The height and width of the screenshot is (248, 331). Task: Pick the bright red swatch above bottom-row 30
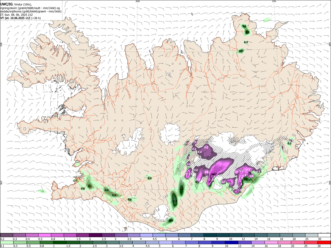click(324, 243)
